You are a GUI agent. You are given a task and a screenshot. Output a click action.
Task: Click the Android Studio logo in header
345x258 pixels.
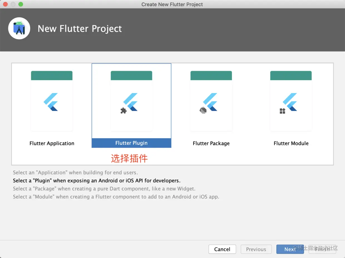point(19,28)
